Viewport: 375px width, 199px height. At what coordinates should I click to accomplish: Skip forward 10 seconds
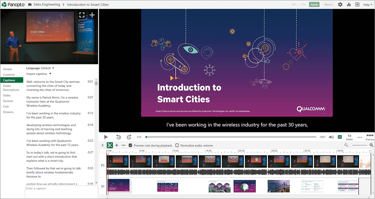pyautogui.click(x=129, y=137)
